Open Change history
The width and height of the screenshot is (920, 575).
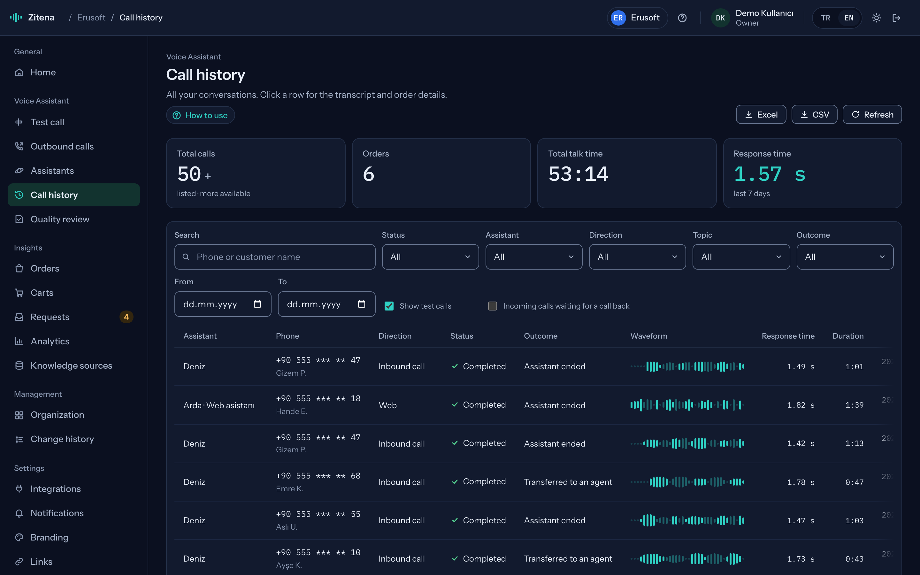[74, 439]
